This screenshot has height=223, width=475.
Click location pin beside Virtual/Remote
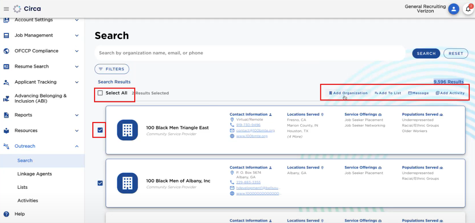[232, 120]
